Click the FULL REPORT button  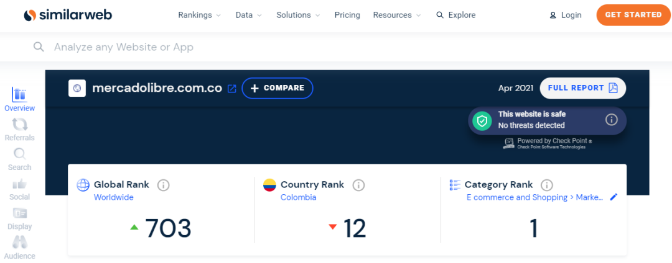click(x=583, y=88)
